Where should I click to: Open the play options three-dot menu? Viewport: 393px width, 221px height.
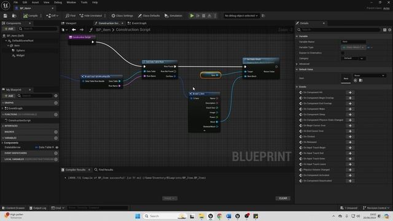pyautogui.click(x=215, y=16)
